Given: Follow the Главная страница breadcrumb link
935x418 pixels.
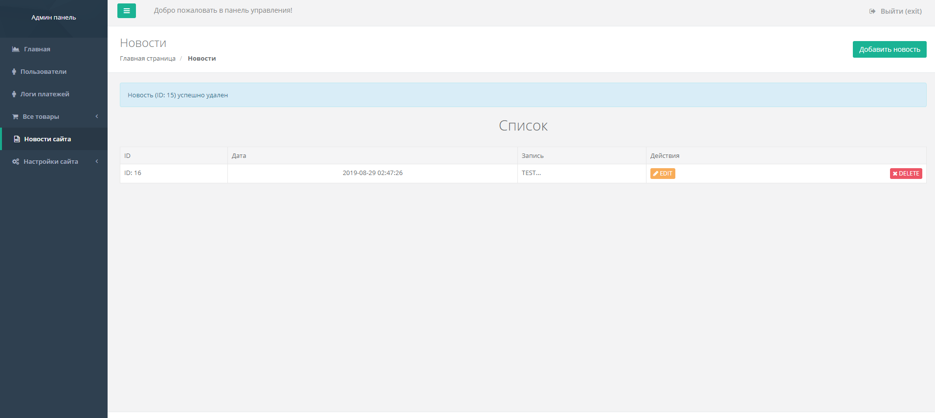Looking at the screenshot, I should click(x=148, y=59).
